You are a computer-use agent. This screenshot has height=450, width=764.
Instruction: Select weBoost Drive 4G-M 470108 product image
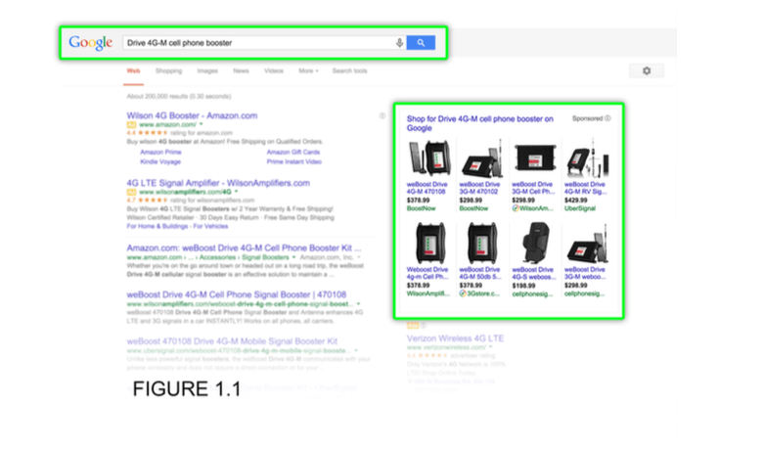[x=428, y=158]
